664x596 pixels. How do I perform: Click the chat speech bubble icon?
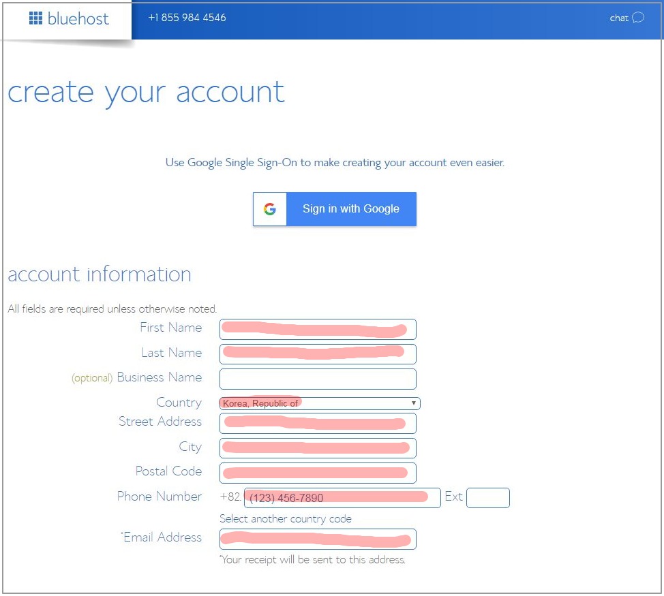pos(638,18)
